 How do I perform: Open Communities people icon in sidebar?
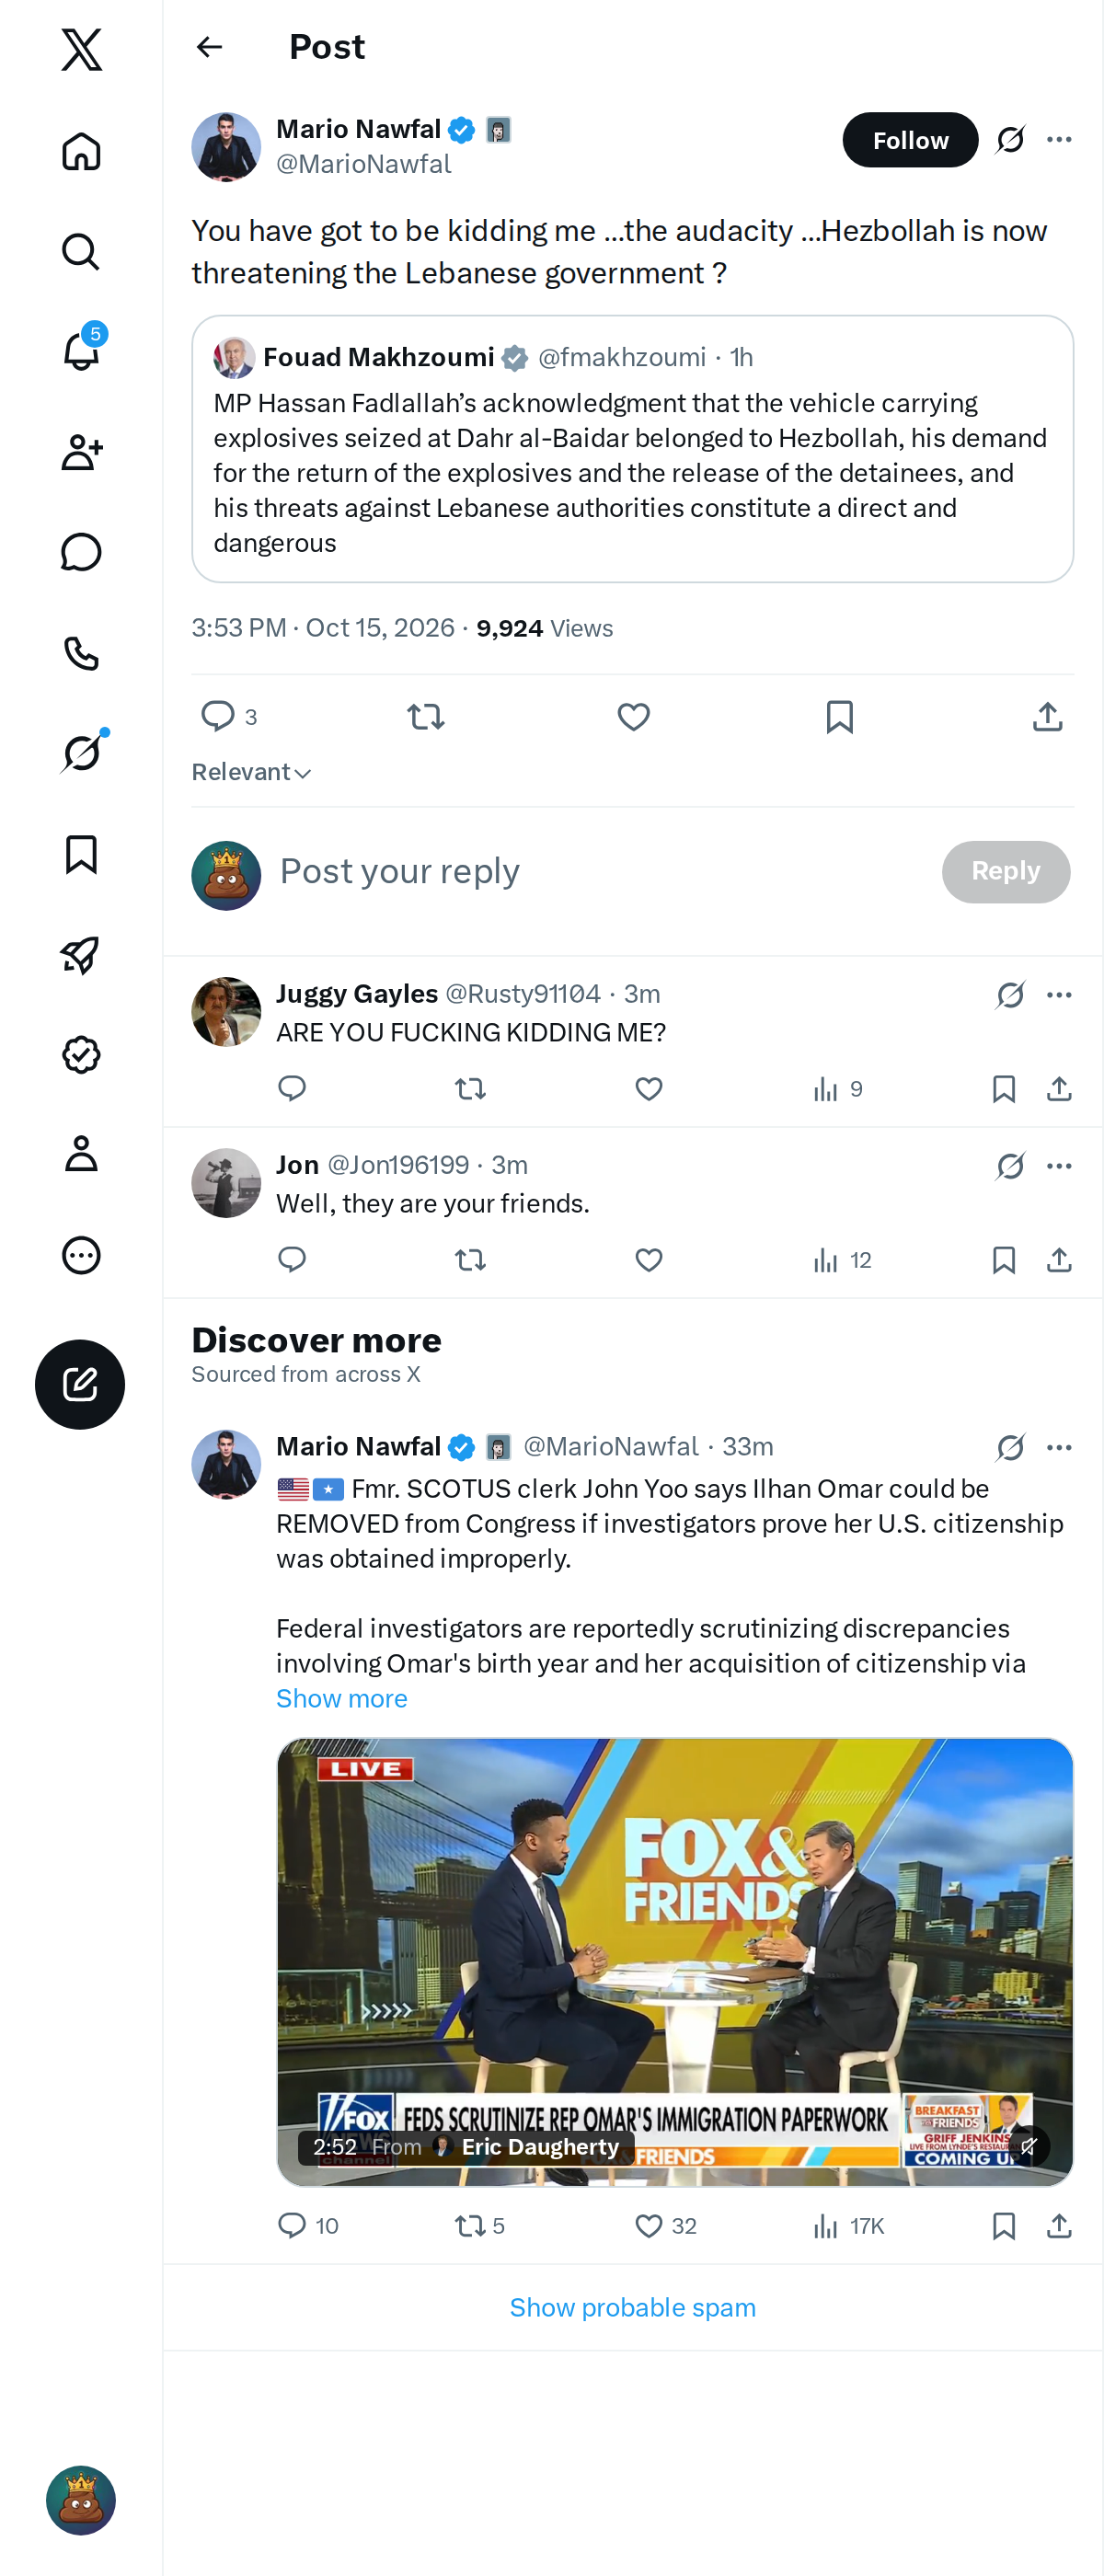[81, 452]
